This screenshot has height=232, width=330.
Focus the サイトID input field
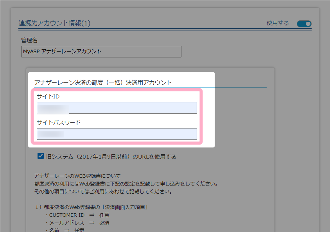(x=117, y=108)
